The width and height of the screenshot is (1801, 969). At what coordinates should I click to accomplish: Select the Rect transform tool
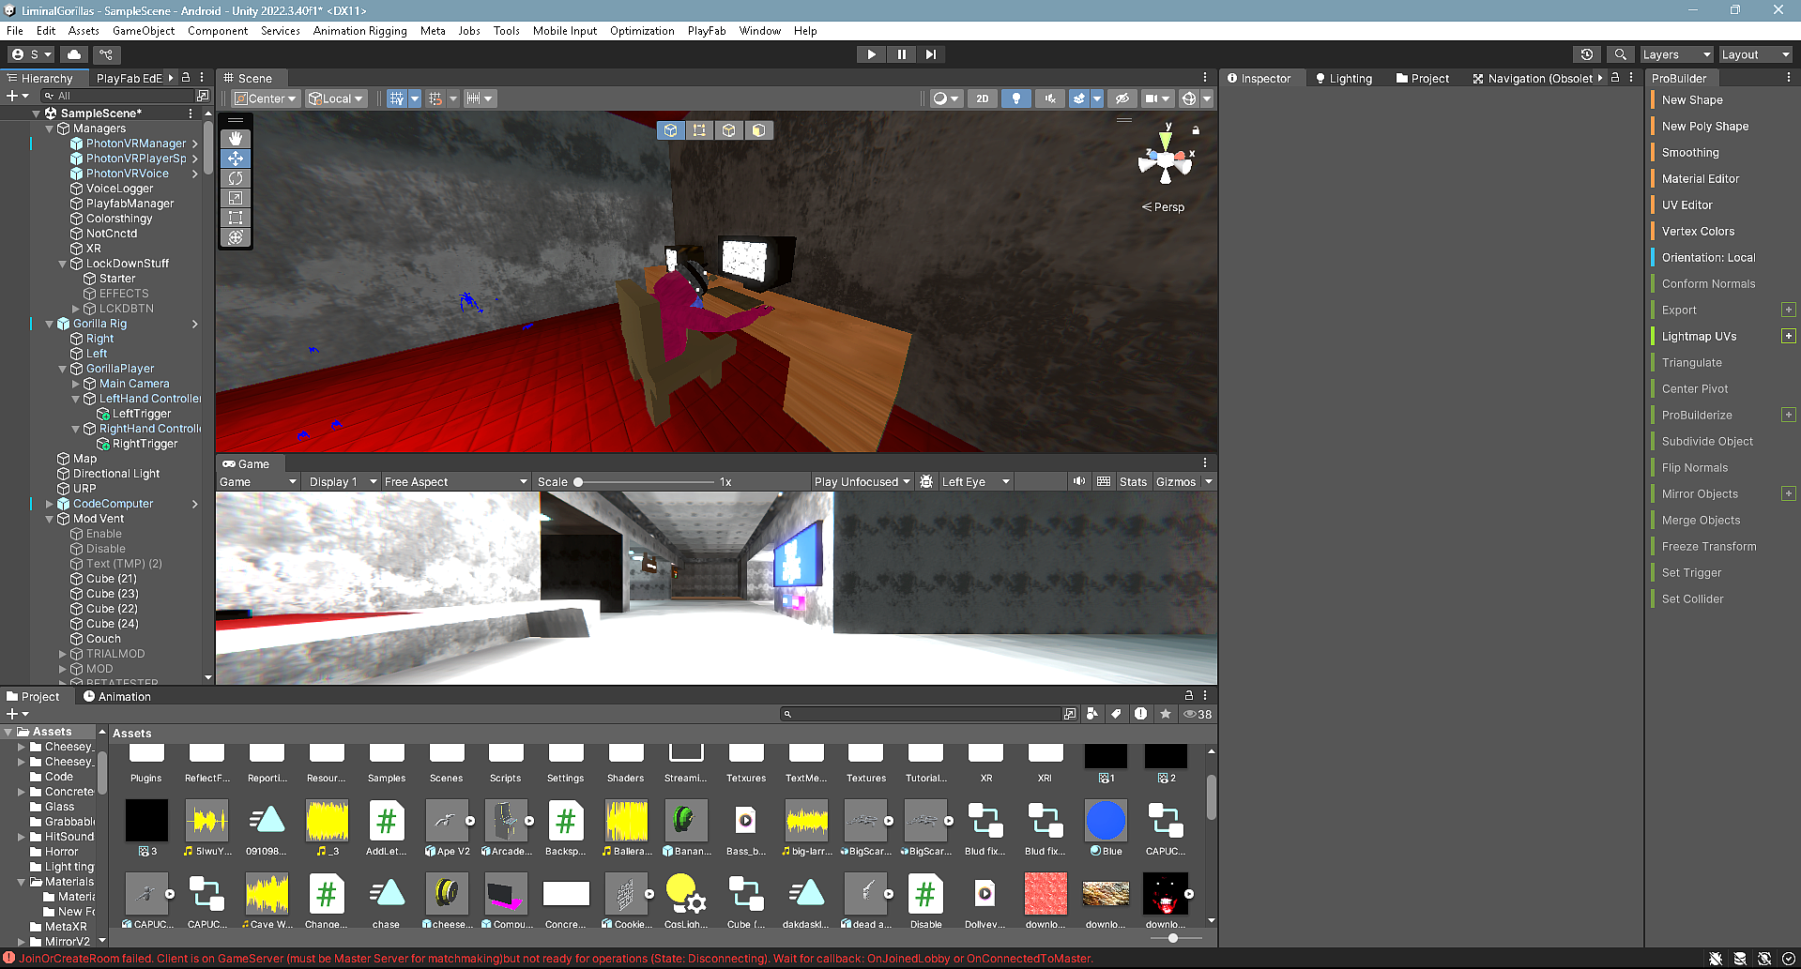click(236, 218)
